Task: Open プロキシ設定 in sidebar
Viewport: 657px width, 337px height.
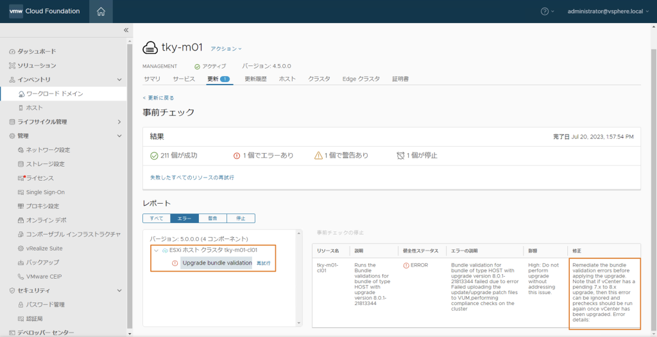Action: (42, 206)
